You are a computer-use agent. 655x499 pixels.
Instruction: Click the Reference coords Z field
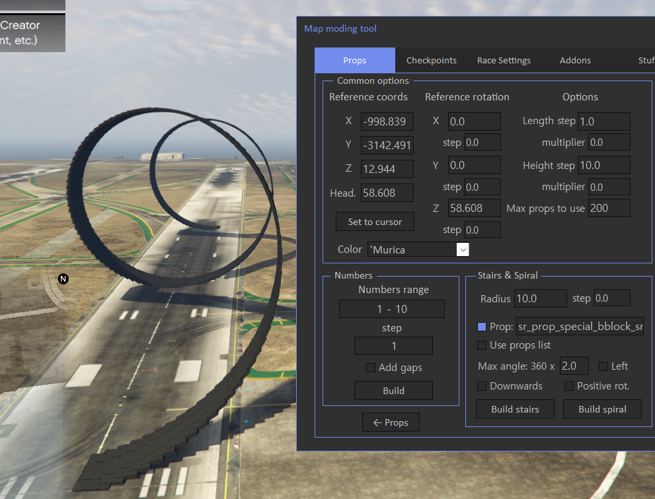[387, 169]
